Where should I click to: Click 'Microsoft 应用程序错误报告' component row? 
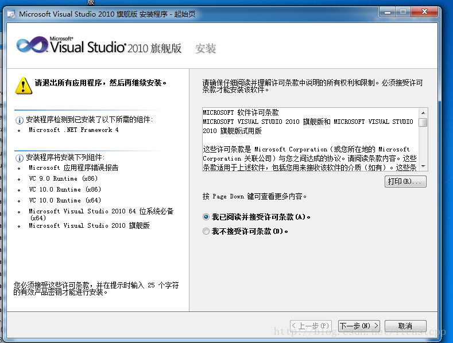[73, 167]
